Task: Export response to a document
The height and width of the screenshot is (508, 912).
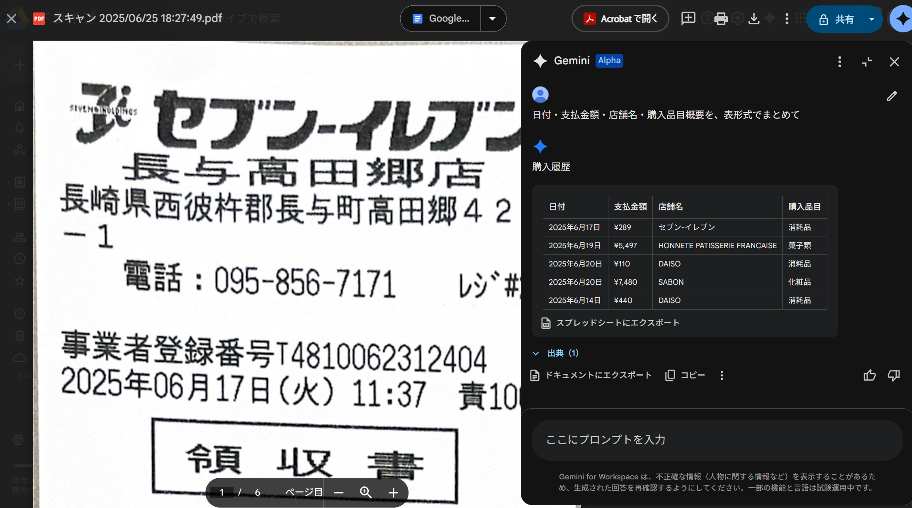Action: 591,375
